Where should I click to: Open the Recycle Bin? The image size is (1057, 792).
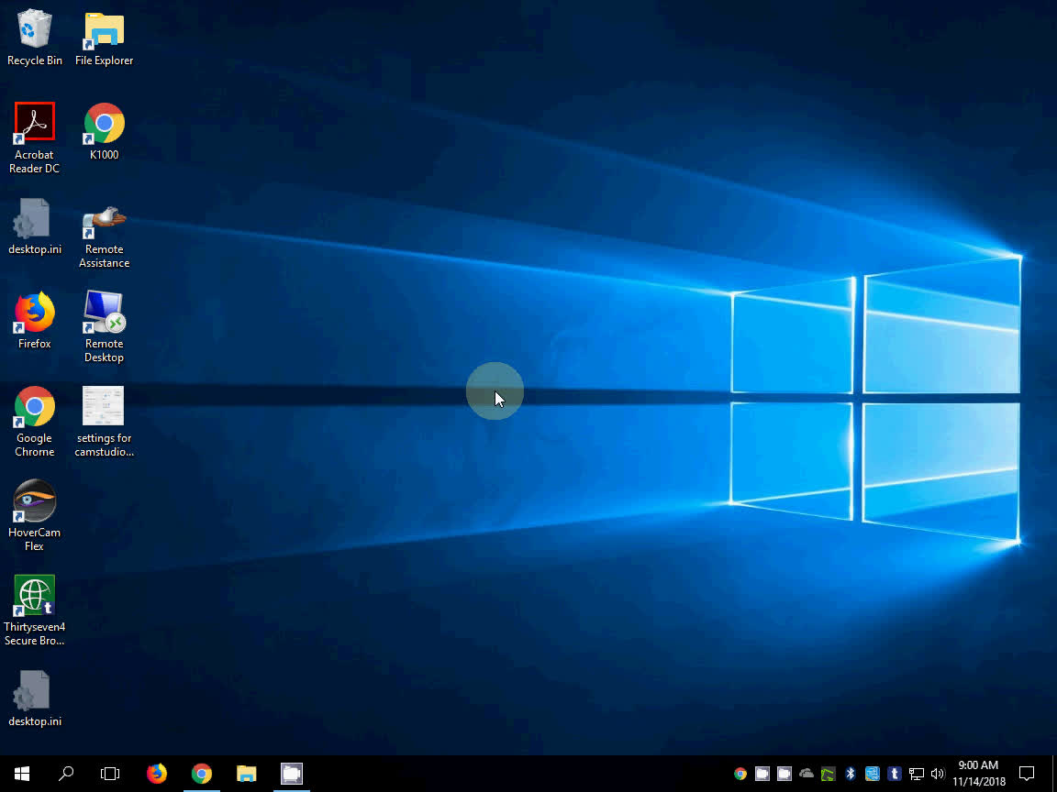(34, 26)
